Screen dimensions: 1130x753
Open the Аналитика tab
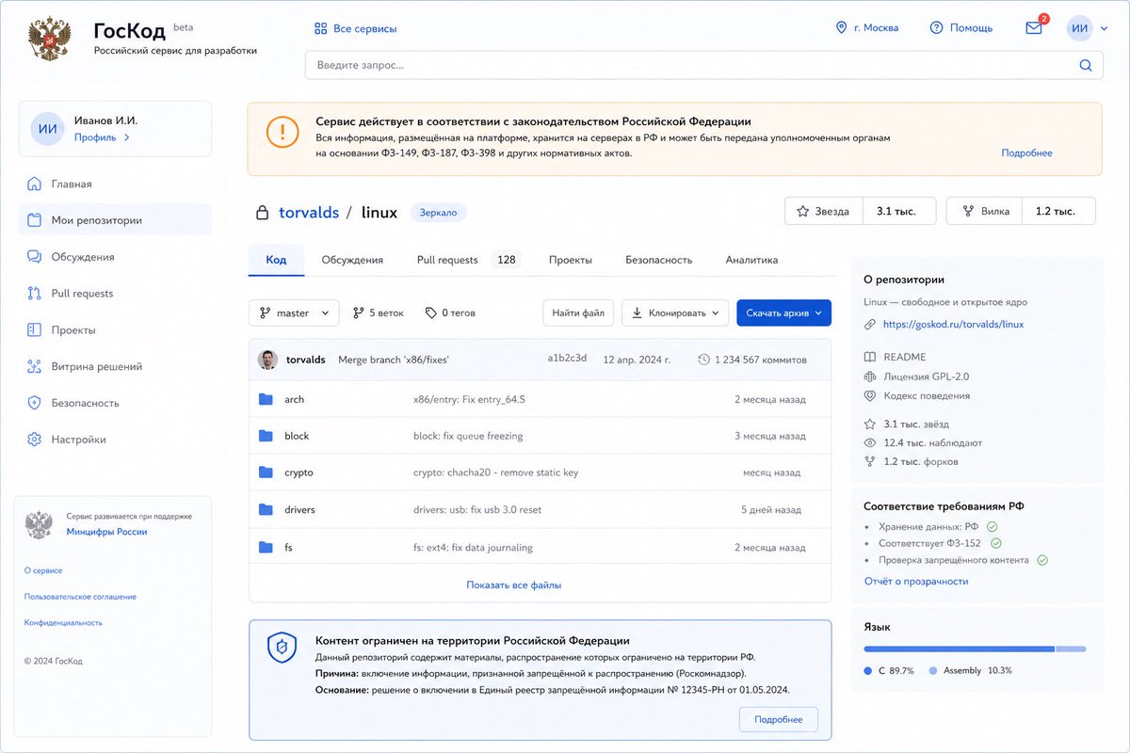[751, 260]
